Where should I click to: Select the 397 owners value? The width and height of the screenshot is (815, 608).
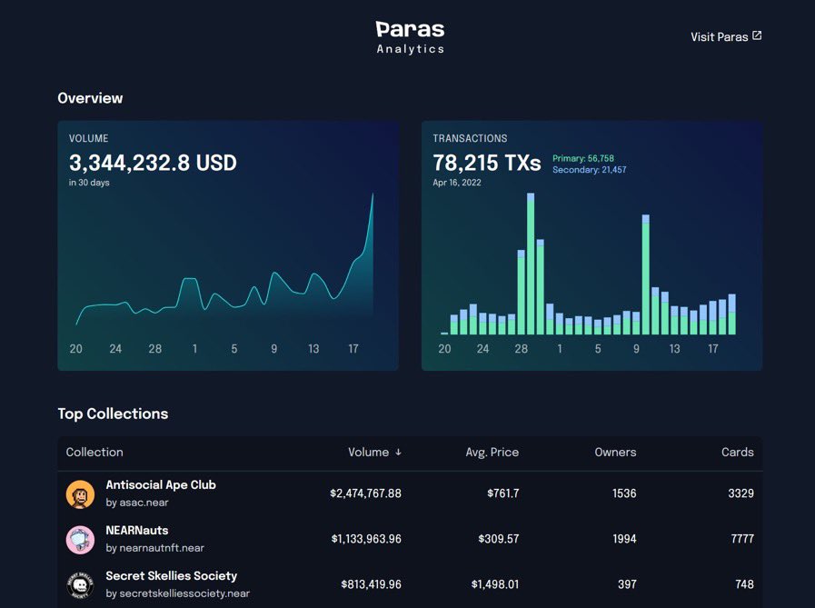627,584
